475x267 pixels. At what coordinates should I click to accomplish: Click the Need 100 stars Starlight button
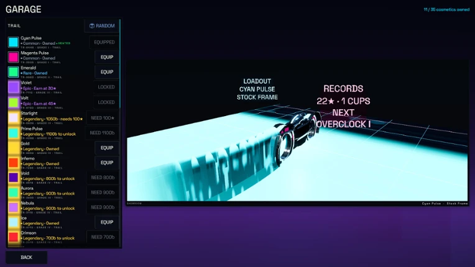click(103, 118)
